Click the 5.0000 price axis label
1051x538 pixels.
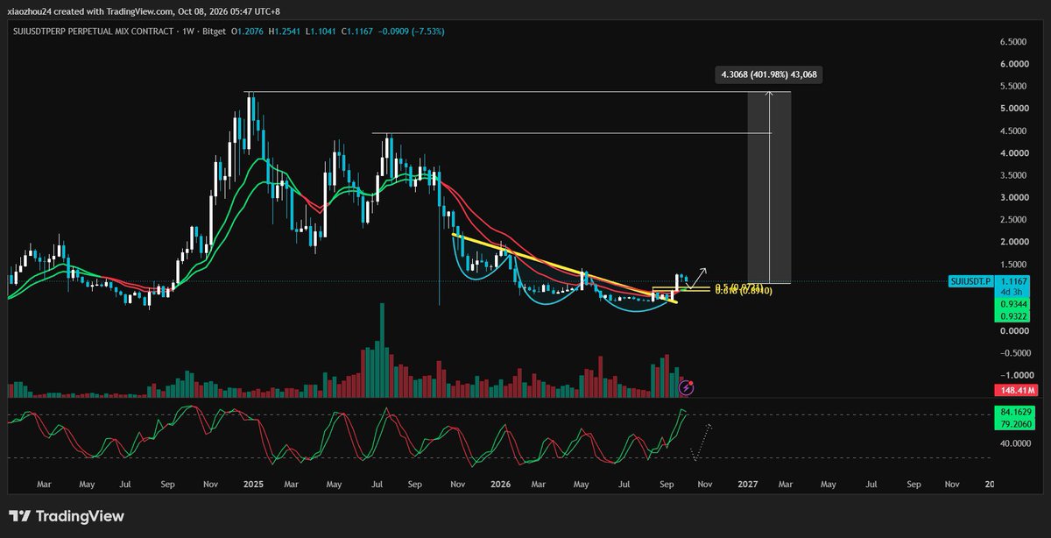coord(1016,109)
